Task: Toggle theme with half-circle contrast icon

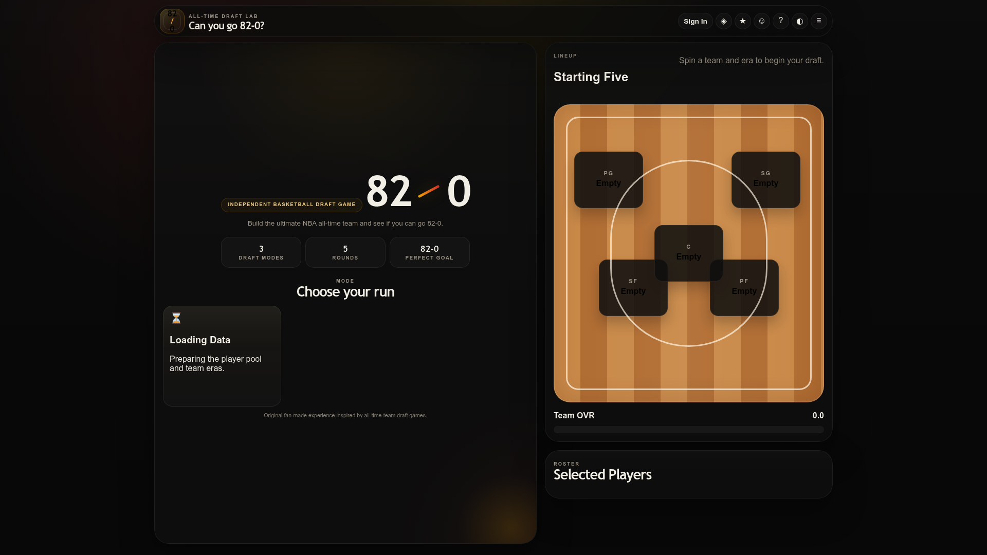Action: (x=800, y=21)
